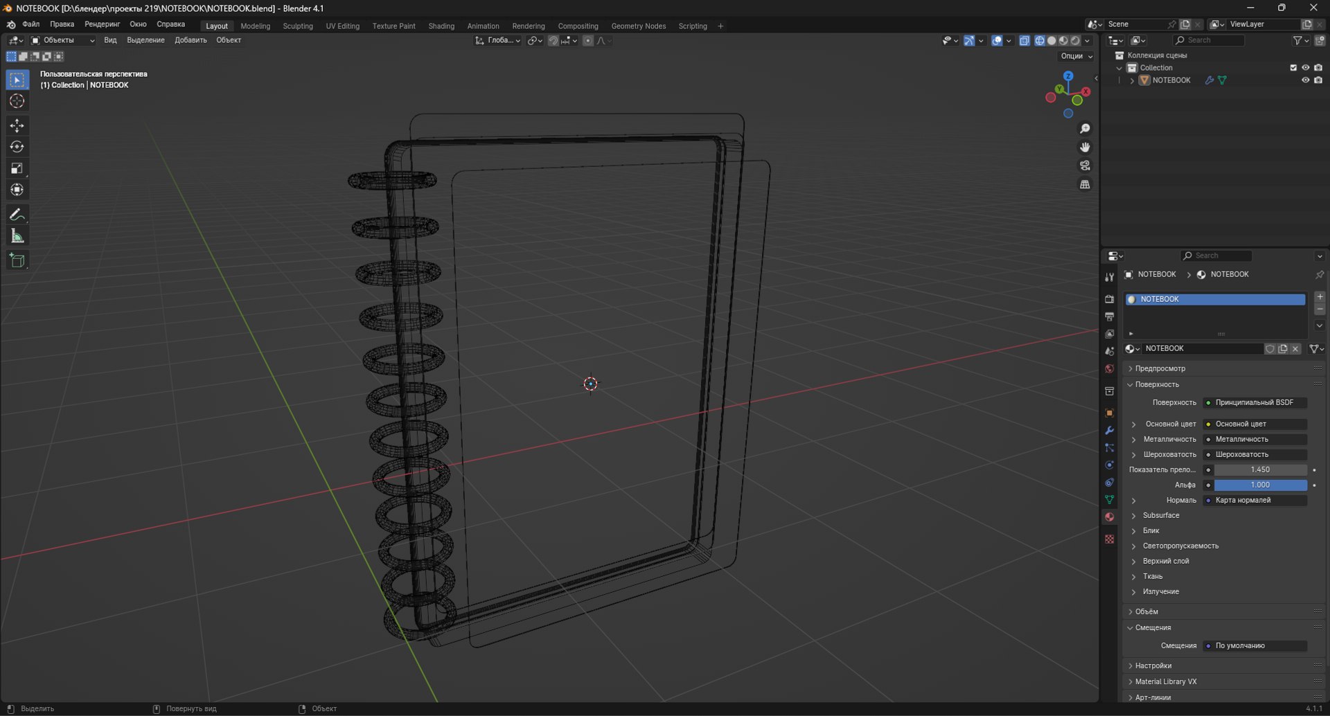This screenshot has height=716, width=1330.
Task: Click Карта нормалей normal input button
Action: tap(1254, 500)
